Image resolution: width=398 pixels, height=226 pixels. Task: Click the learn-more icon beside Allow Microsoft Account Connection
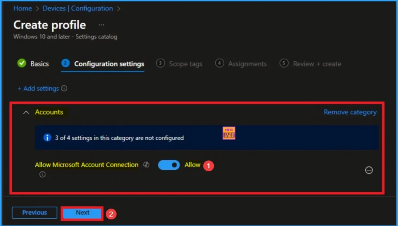click(146, 165)
